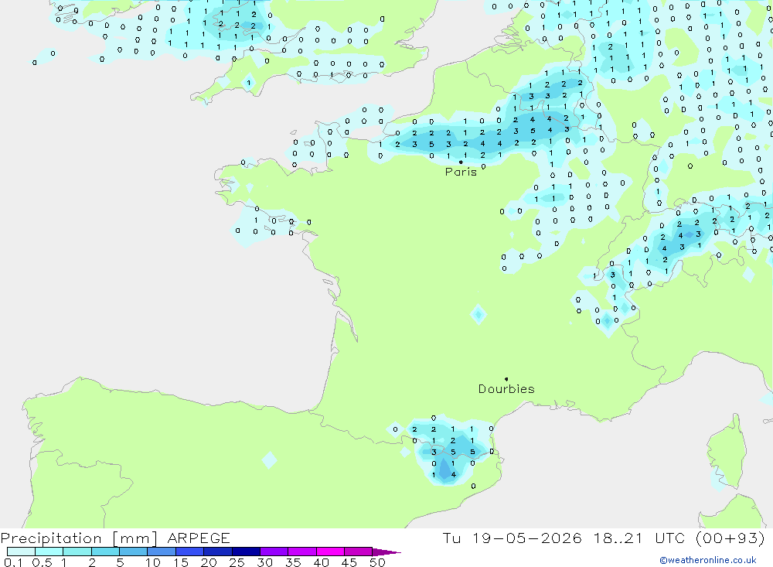The height and width of the screenshot is (567, 773).
Task: Click the date '19-05-2026' in the footer
Action: (x=527, y=538)
